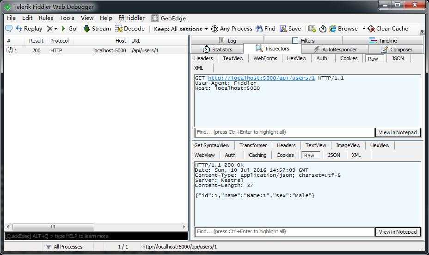
Task: Click the Content-Length: 37 response header text
Action: 224,186
